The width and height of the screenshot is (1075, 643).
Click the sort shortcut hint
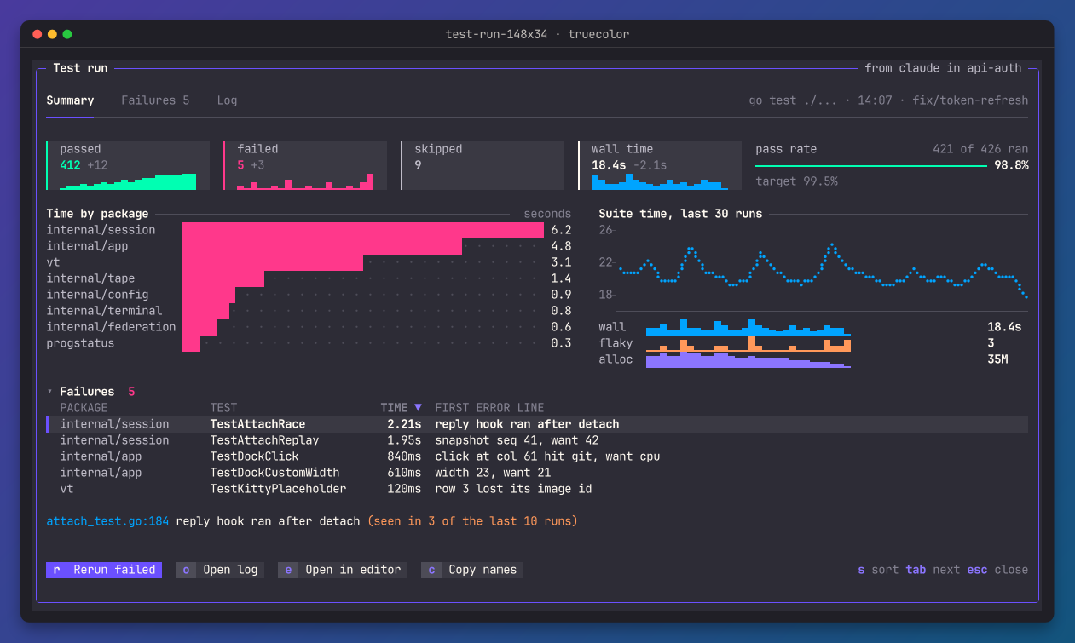[x=878, y=570]
